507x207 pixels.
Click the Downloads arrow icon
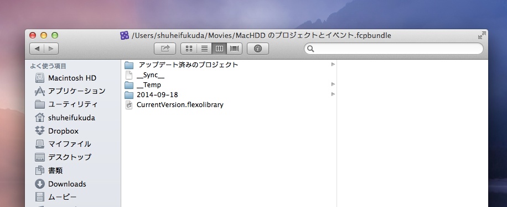[40, 184]
